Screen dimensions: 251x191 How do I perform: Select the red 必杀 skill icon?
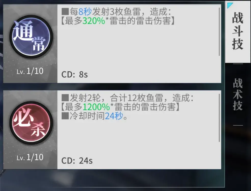[x=31, y=123]
